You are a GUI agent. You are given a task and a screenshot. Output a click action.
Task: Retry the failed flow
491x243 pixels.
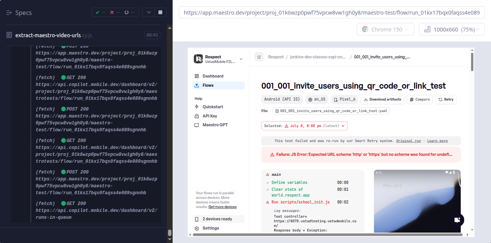click(x=446, y=99)
